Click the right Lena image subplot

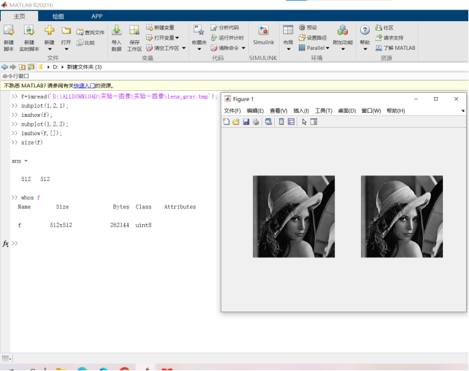click(x=402, y=217)
